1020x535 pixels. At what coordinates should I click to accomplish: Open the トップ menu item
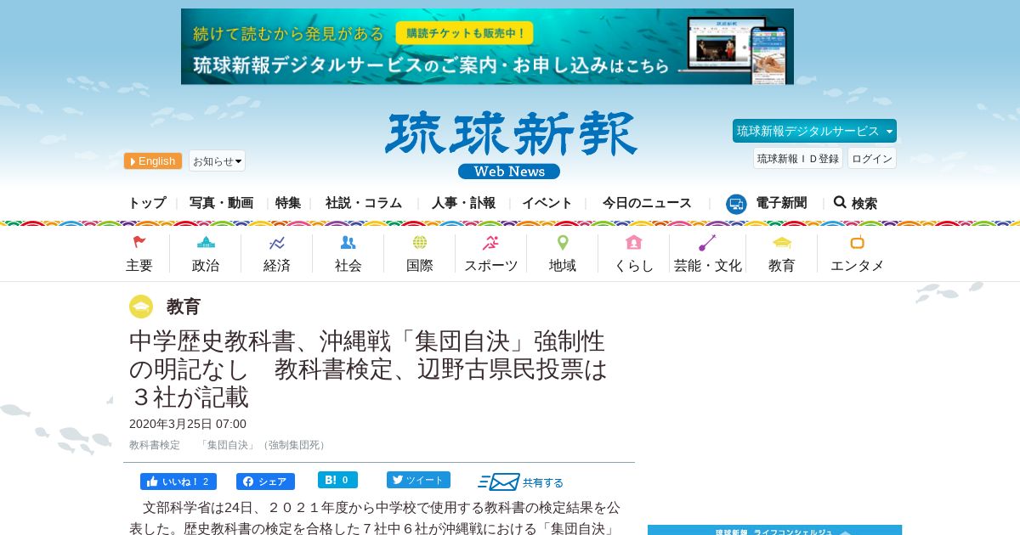tap(147, 203)
